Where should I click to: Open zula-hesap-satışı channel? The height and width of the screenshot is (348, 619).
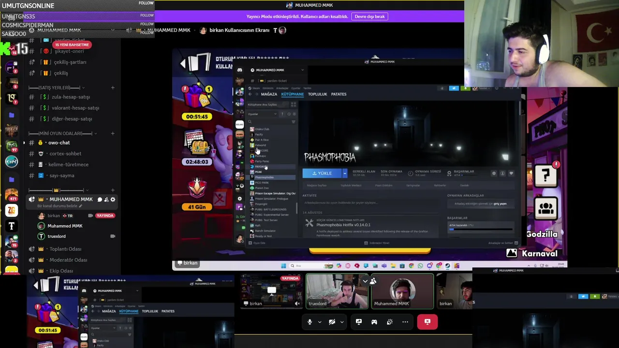coord(71,97)
